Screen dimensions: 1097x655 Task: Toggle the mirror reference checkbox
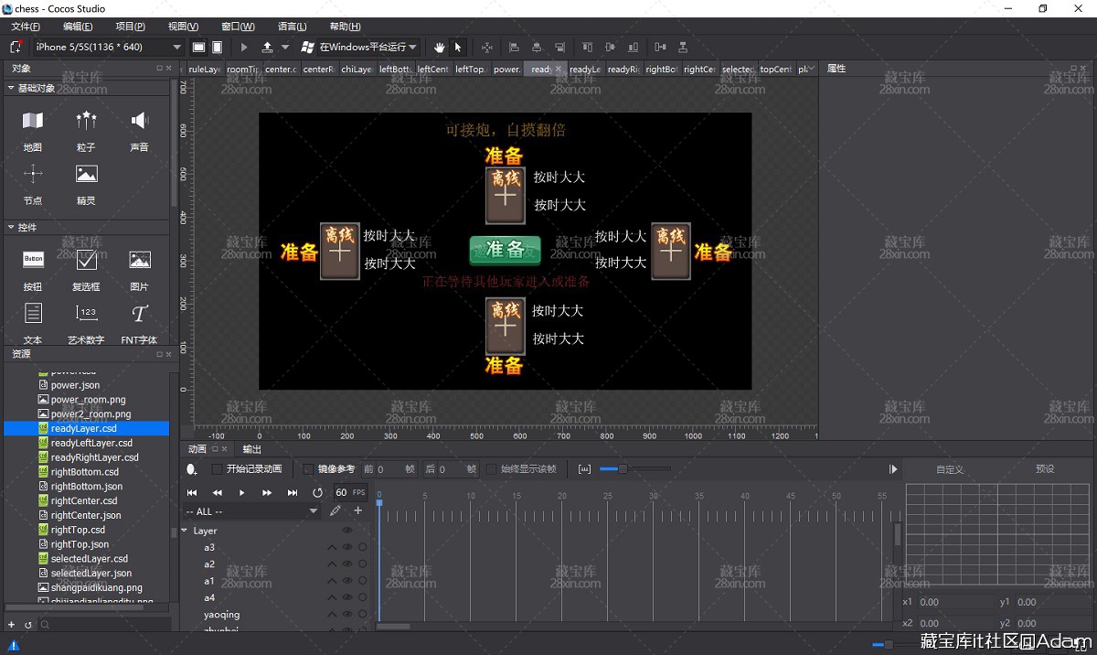[x=308, y=469]
